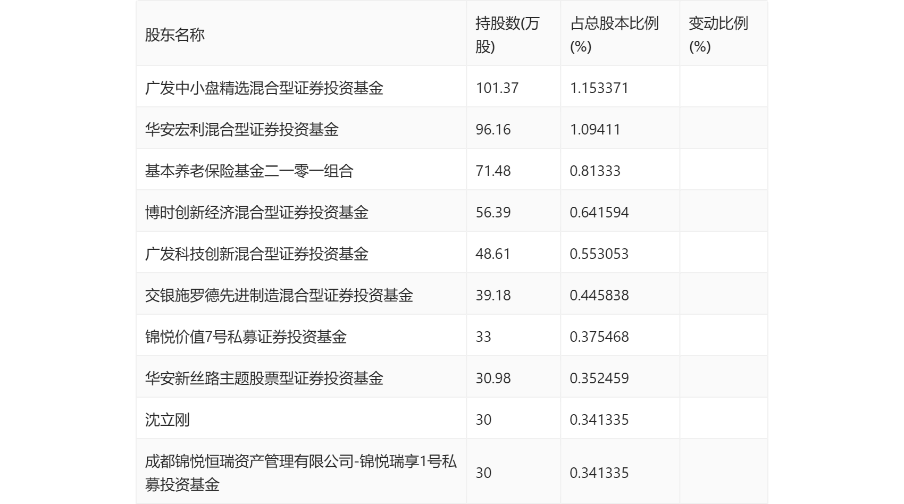
Task: Select 锦悦价值7号私募证券投资基金 shareholder name
Action: click(246, 337)
